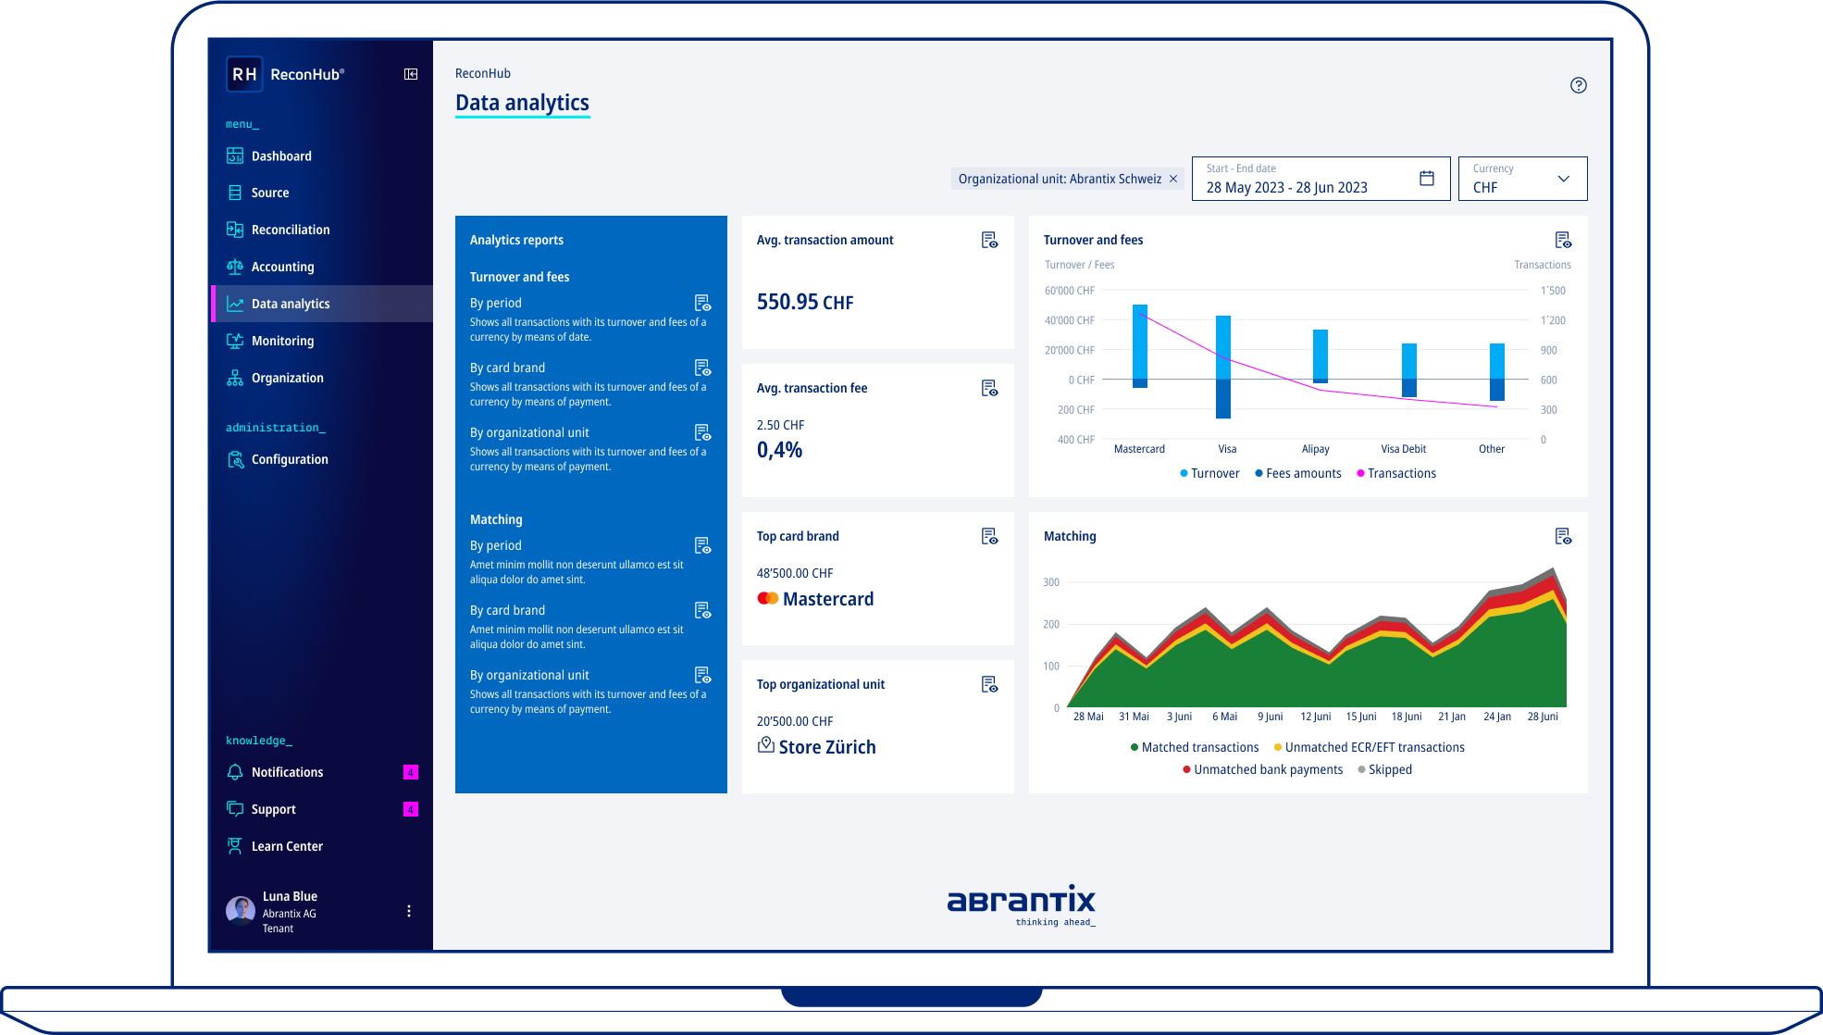Open the Monitoring menu item
Screen dimensions: 1823x1035
(321, 341)
